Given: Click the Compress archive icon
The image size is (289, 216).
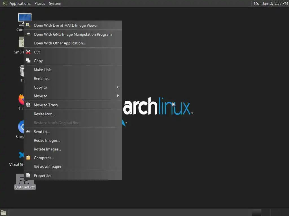Looking at the screenshot, I should 28,157.
